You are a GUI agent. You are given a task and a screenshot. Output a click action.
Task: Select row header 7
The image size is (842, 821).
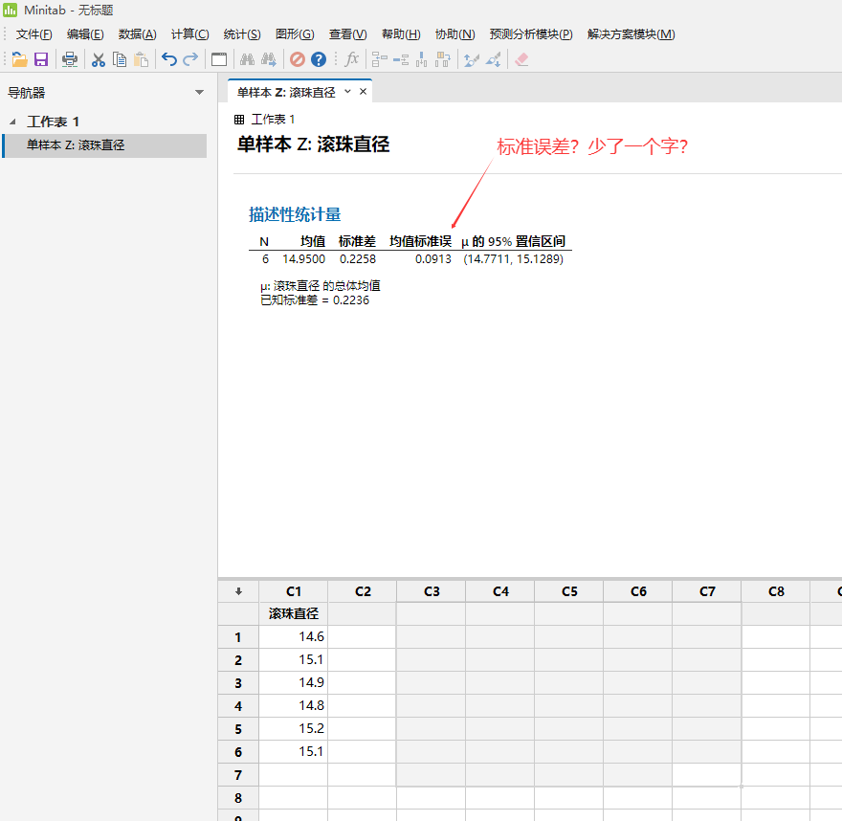coord(238,775)
